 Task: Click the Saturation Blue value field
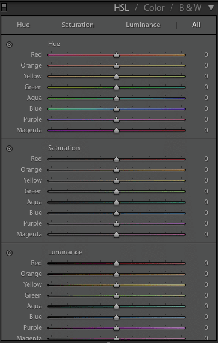[206, 213]
